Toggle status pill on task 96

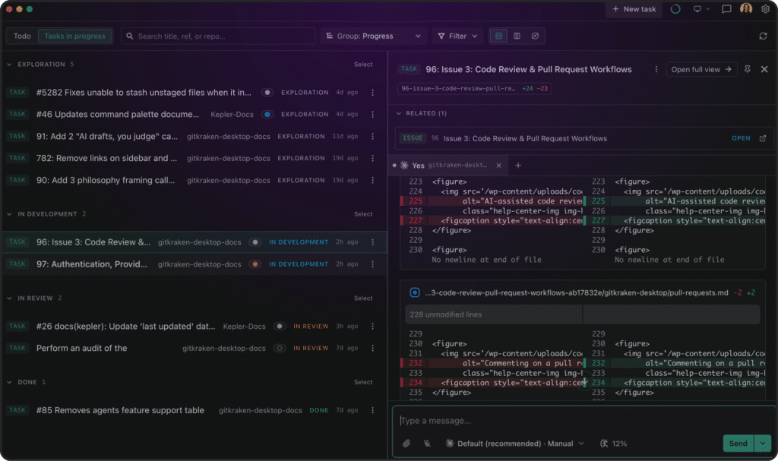[255, 242]
